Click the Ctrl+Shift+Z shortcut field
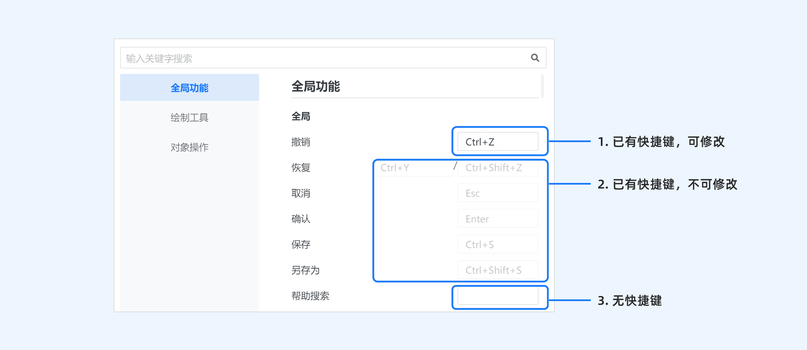Viewport: 807px width, 350px height. pos(498,167)
